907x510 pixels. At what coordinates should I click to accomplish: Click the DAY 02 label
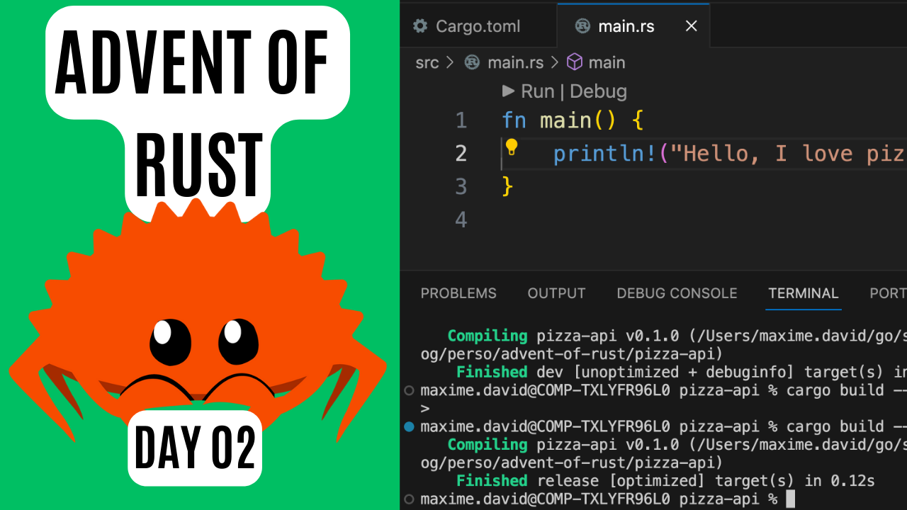click(x=195, y=448)
